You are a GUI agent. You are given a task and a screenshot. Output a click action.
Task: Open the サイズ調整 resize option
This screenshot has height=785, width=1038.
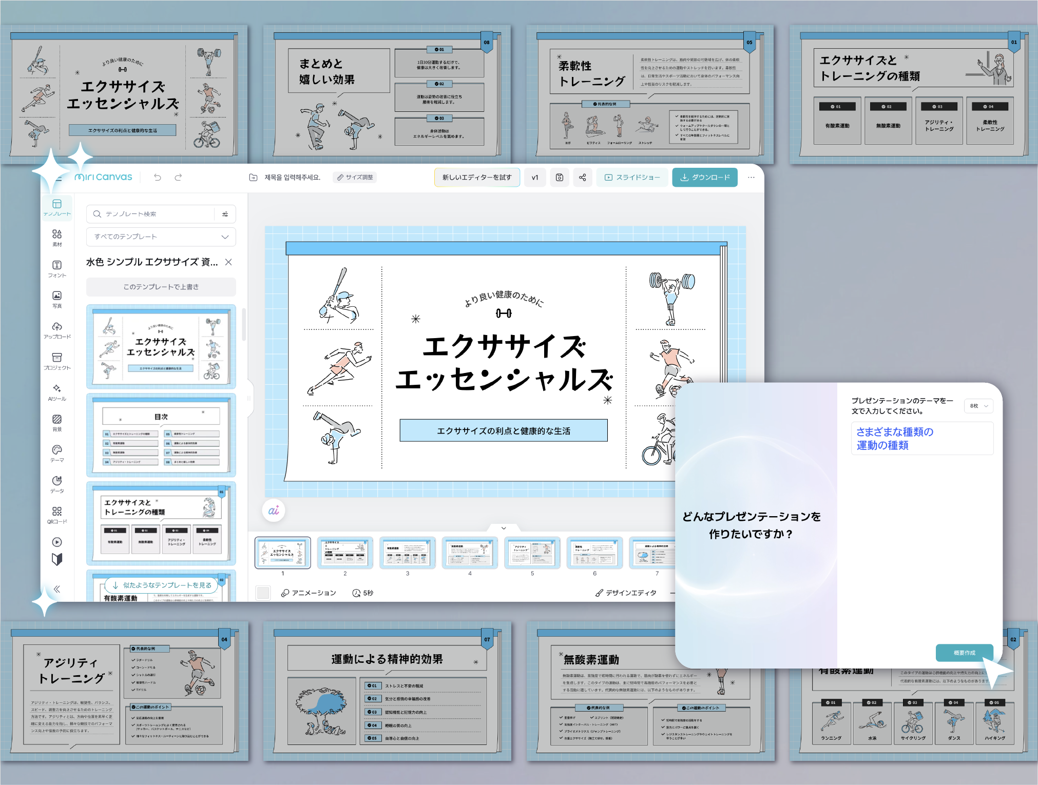pos(355,177)
